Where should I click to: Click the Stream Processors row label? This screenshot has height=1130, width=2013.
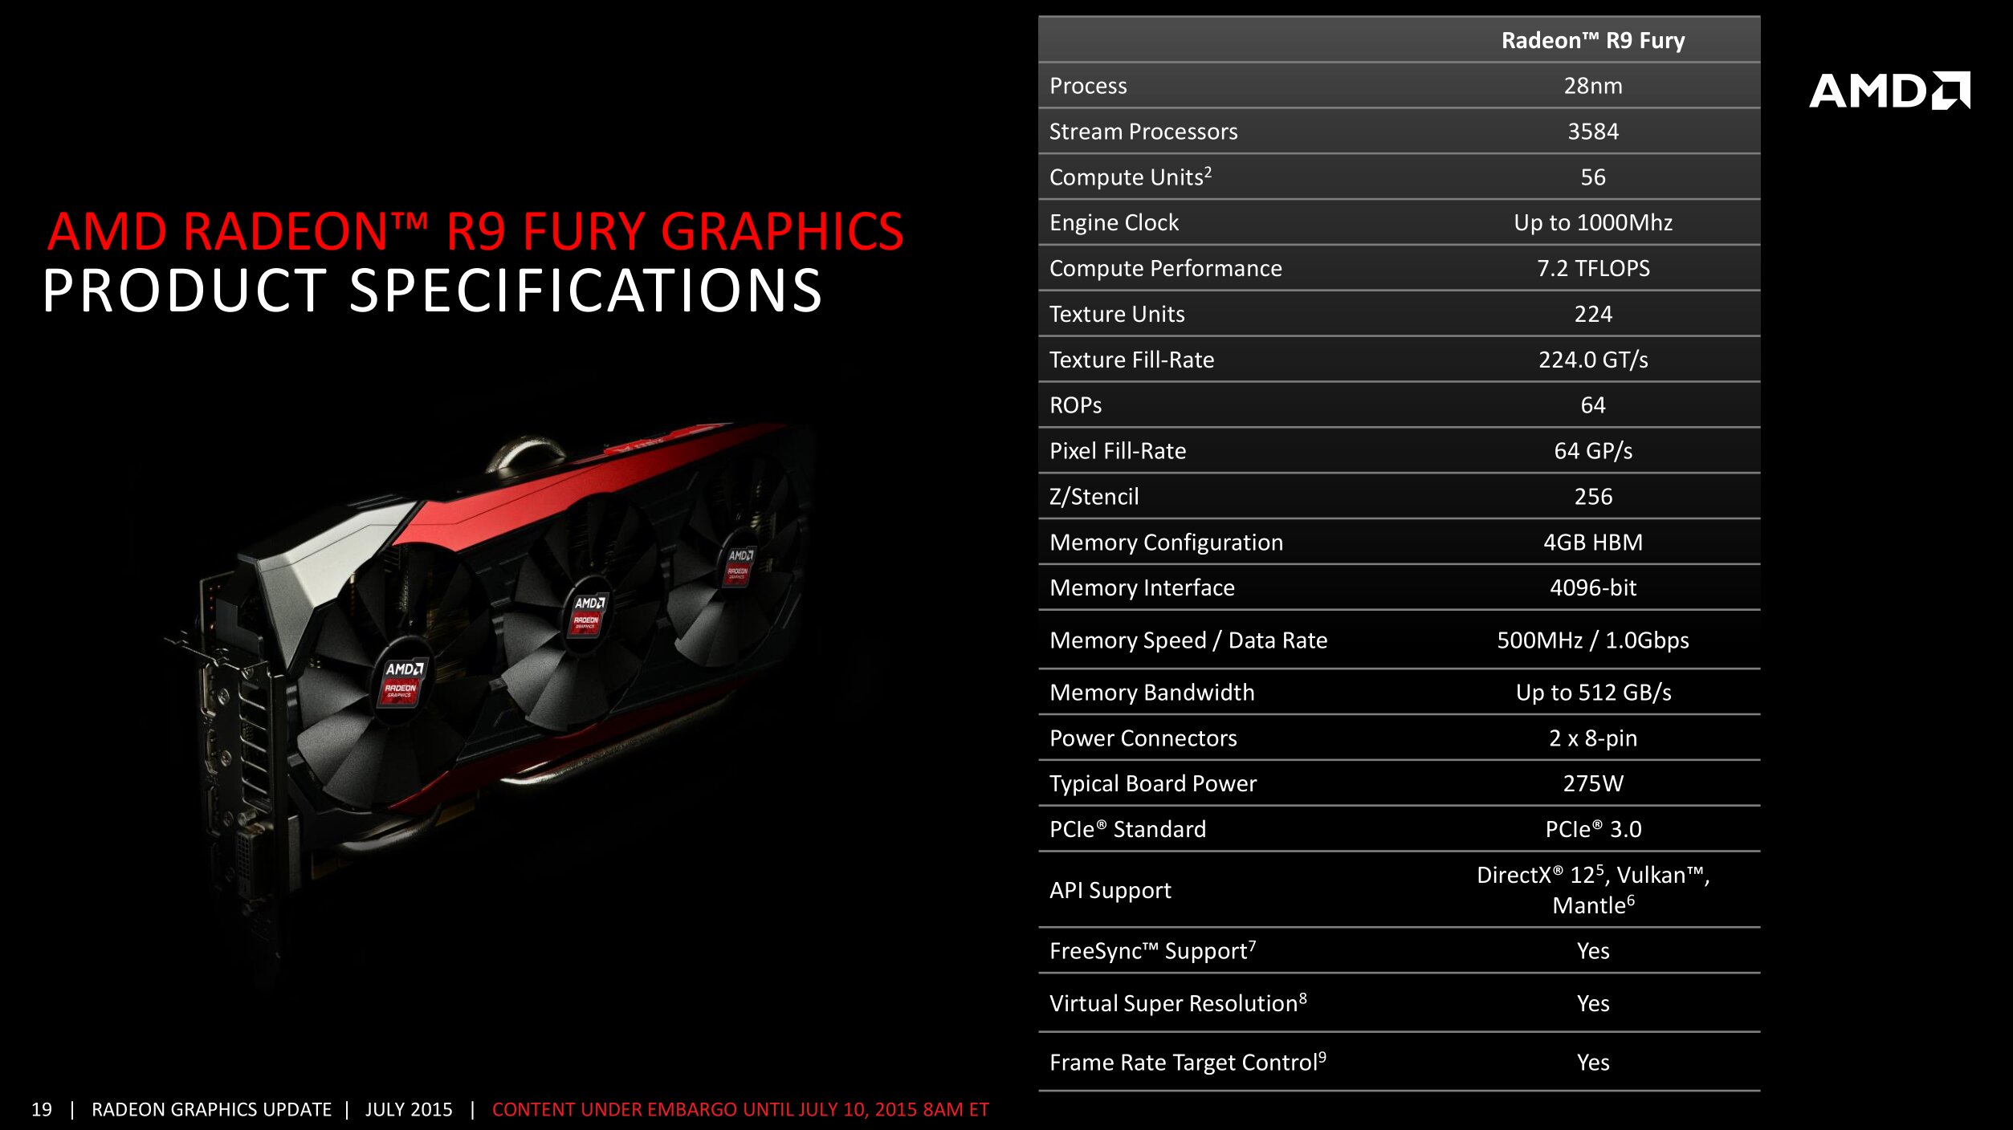(1143, 132)
